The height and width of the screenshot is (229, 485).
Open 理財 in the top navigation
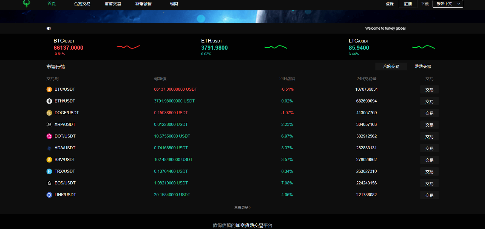coord(174,4)
